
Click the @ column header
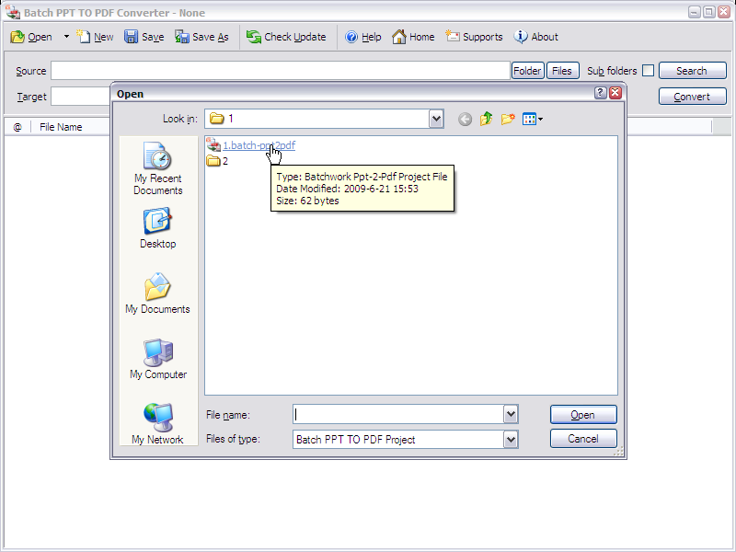point(17,127)
